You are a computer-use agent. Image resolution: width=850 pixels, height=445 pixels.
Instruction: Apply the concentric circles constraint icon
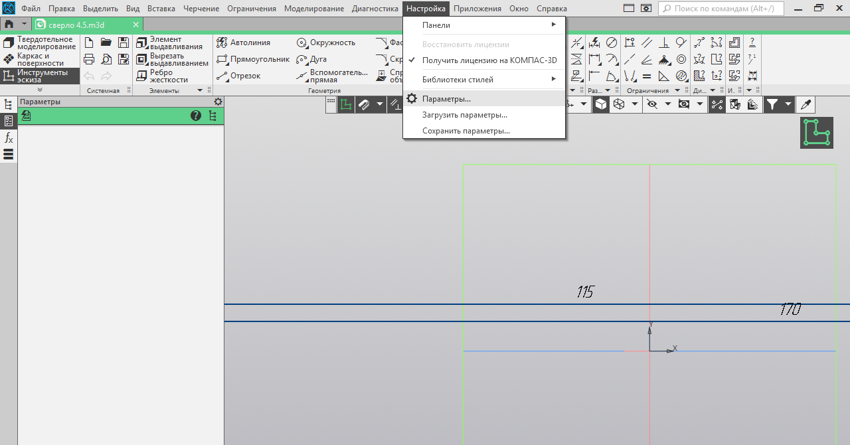click(681, 59)
